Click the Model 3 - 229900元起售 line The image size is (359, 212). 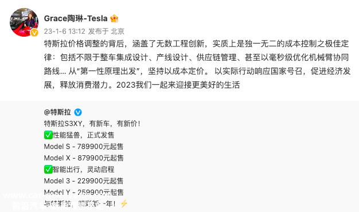pos(84,181)
